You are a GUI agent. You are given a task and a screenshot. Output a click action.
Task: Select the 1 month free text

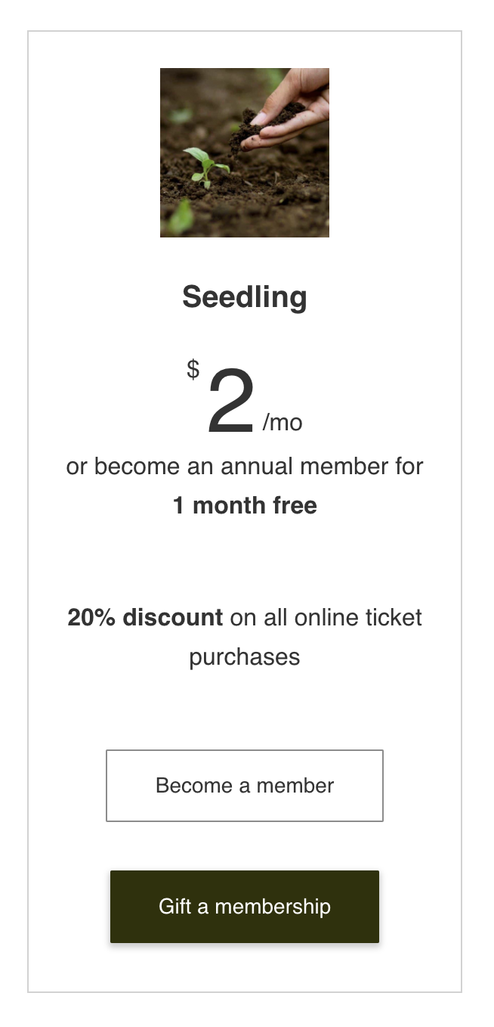tap(245, 505)
